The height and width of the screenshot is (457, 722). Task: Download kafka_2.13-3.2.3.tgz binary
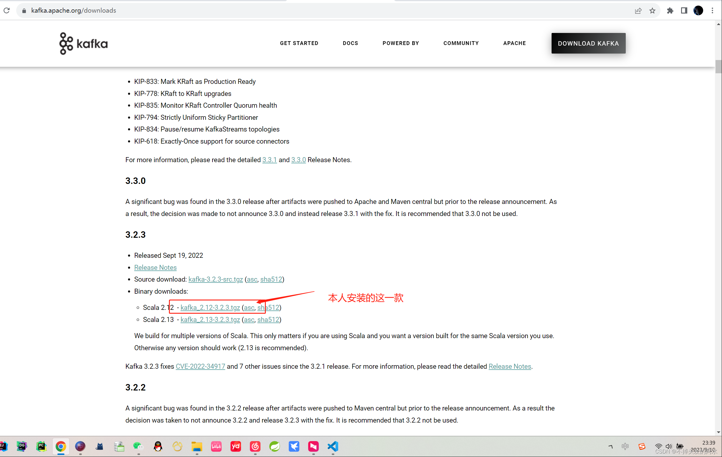pos(210,320)
